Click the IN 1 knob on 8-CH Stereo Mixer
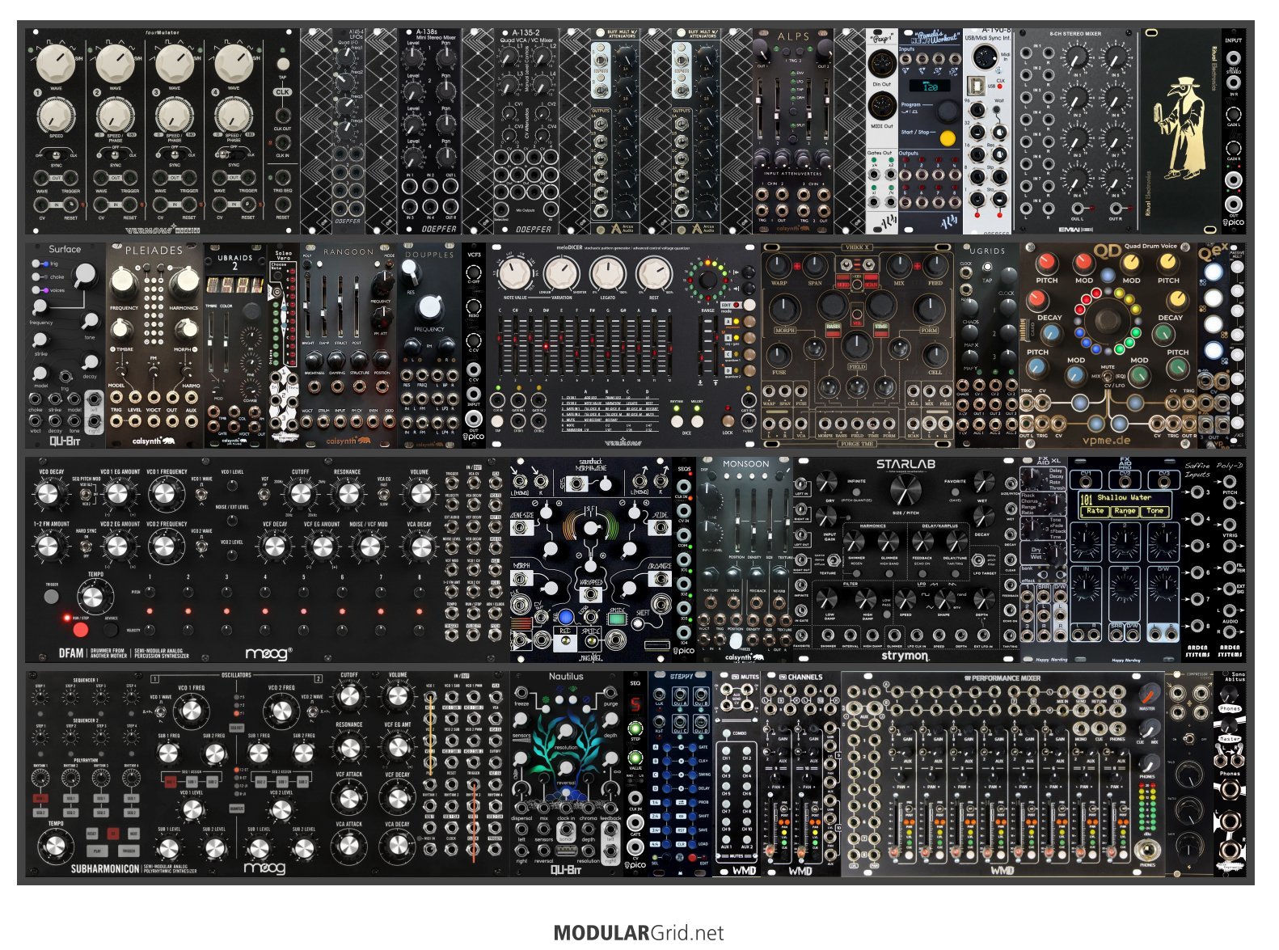The image size is (1279, 950). click(1078, 57)
